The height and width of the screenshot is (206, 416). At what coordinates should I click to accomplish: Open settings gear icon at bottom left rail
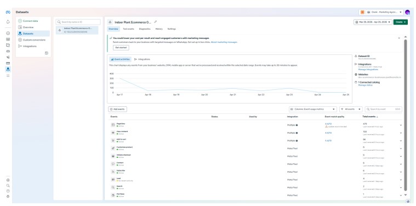pyautogui.click(x=8, y=180)
